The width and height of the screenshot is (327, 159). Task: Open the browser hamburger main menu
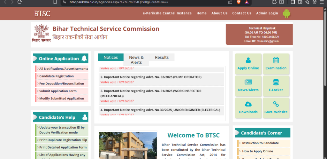(322, 2)
